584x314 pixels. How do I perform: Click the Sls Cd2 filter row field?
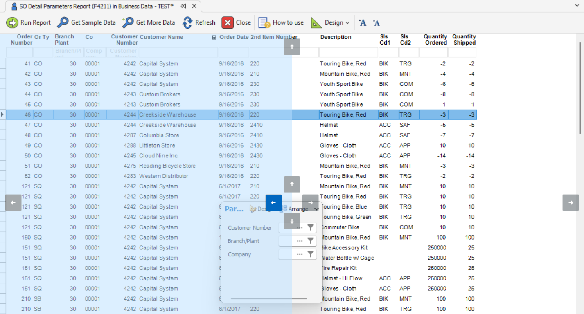pos(409,52)
